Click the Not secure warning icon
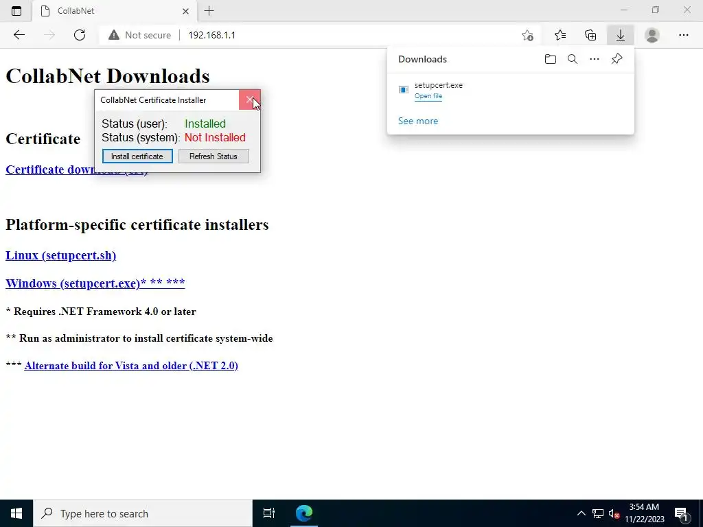 (114, 35)
